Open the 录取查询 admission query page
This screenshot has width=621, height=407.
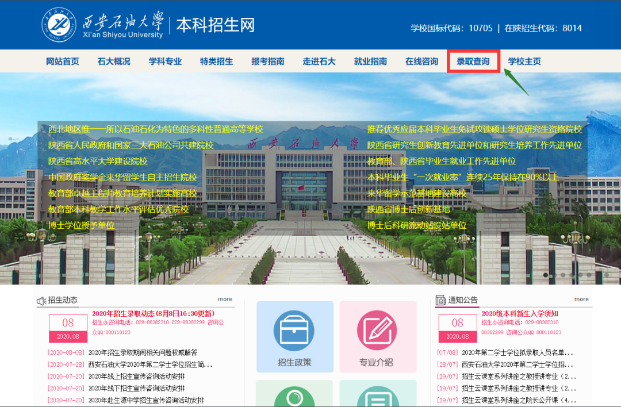coord(473,62)
